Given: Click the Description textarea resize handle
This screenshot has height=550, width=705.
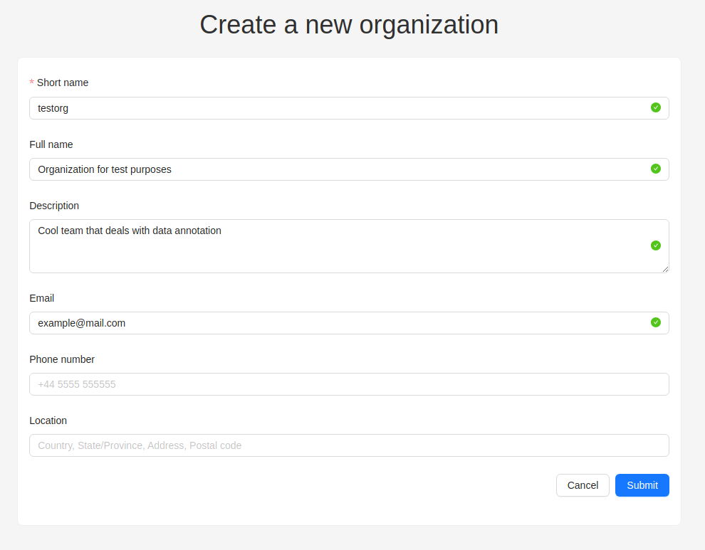Looking at the screenshot, I should (665, 269).
